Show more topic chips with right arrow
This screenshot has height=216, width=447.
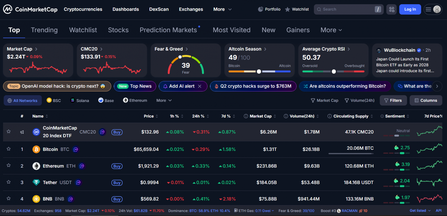[x=437, y=86]
